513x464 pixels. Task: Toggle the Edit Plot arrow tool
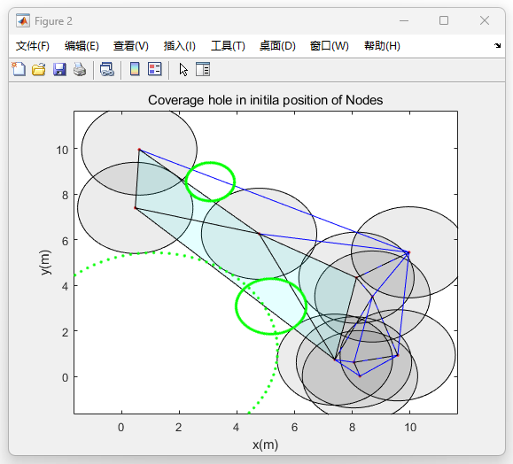coord(183,69)
